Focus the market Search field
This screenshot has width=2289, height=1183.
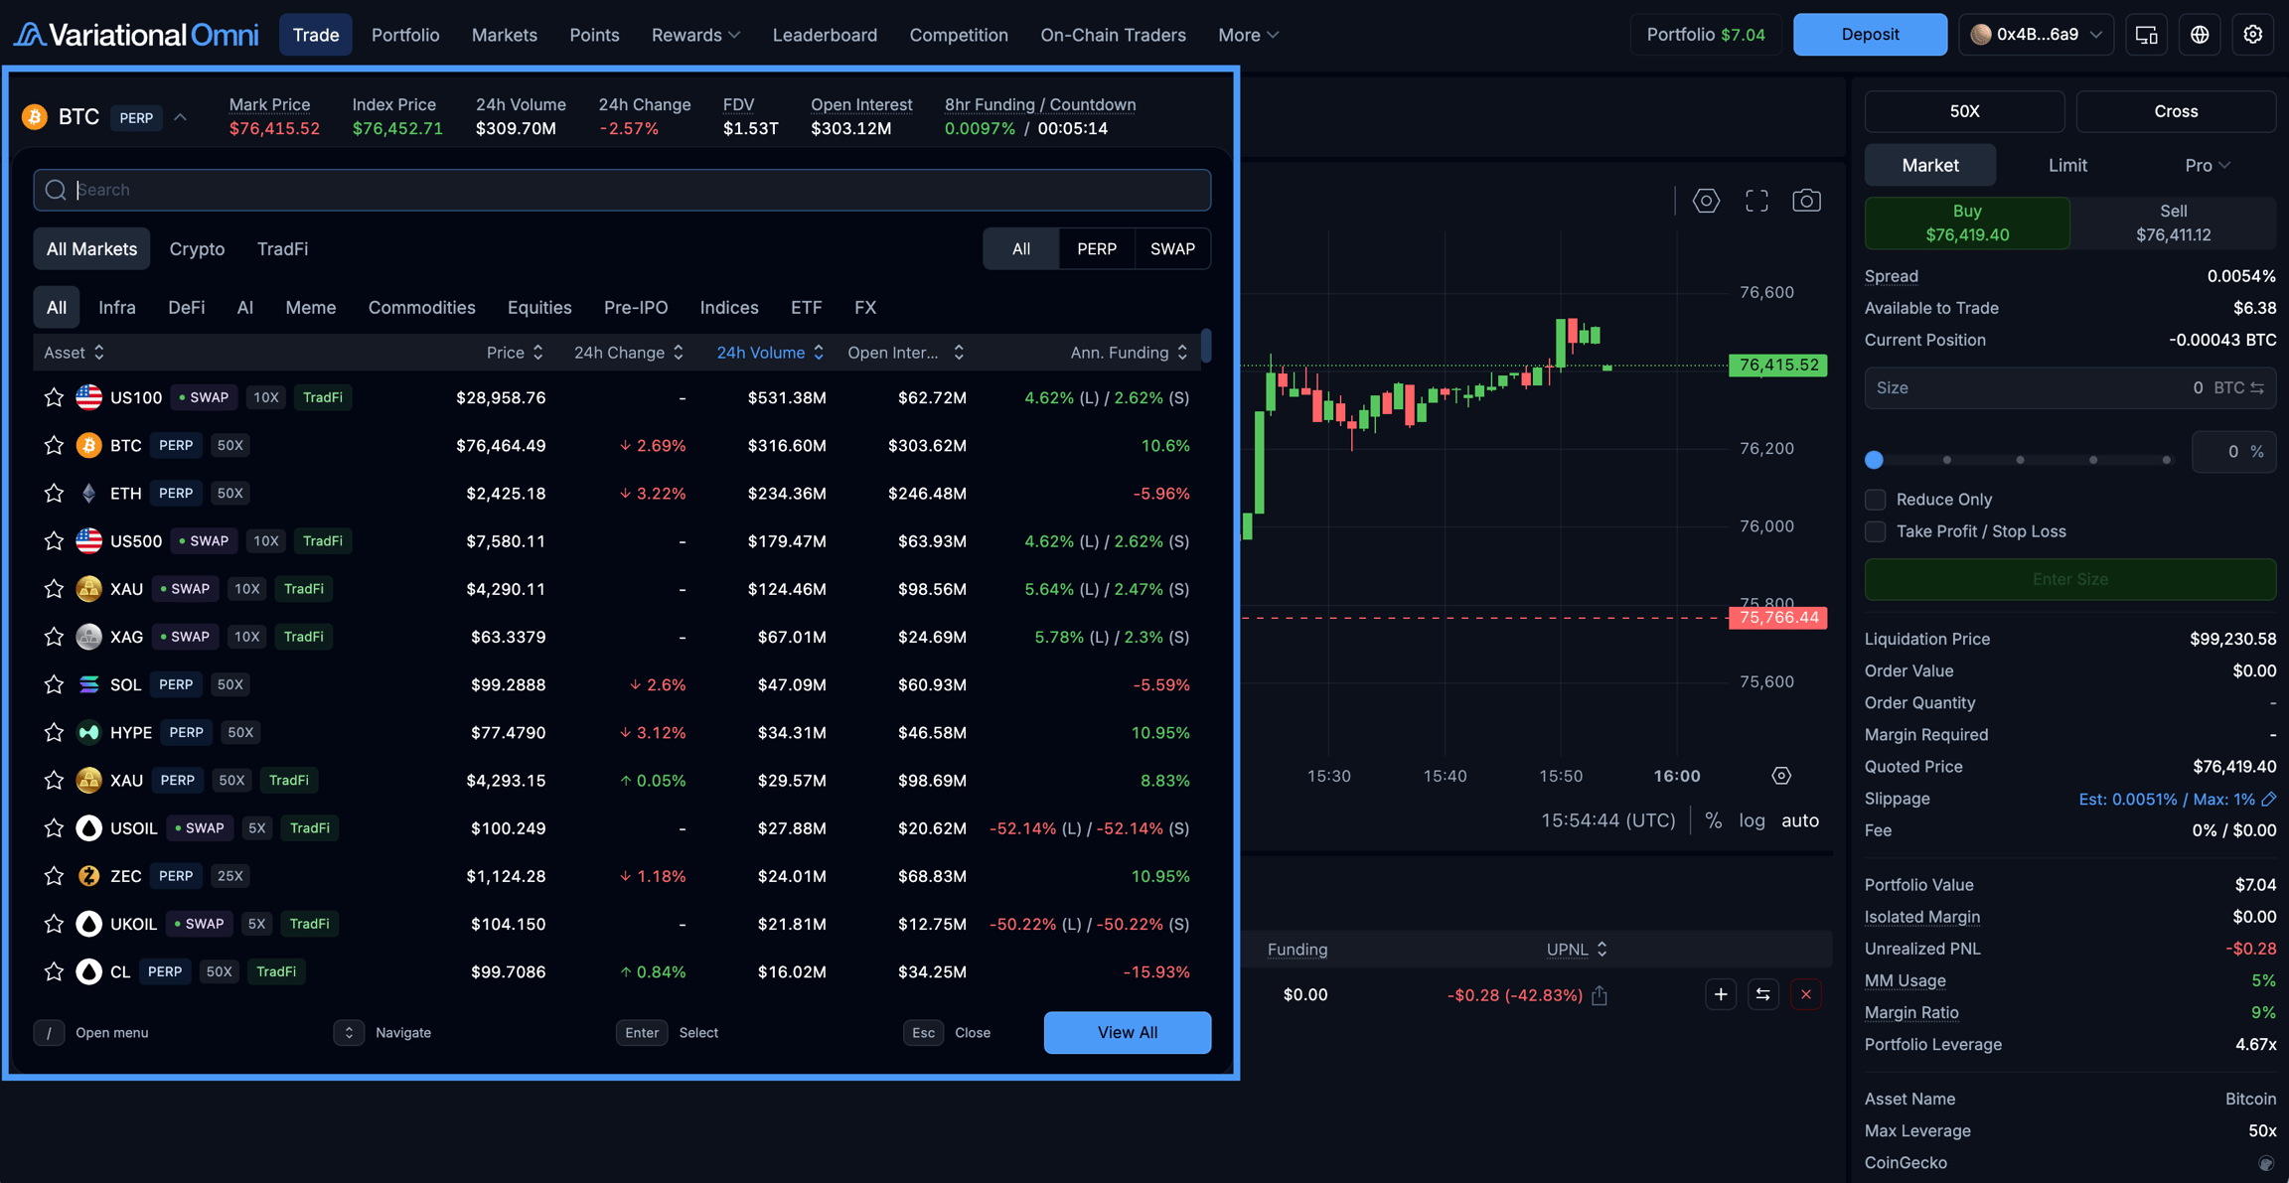click(622, 190)
